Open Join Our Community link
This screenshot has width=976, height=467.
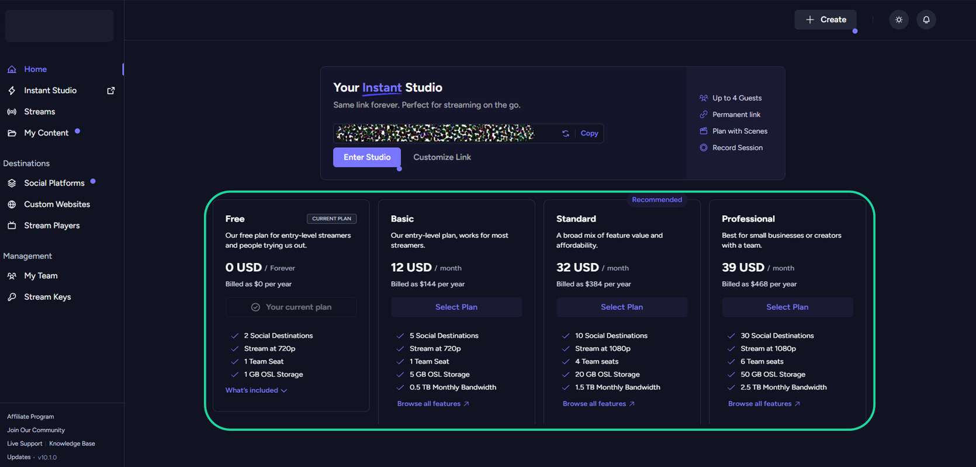(36, 430)
